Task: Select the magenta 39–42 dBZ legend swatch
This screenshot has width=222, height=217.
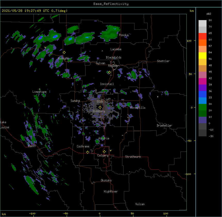Action: pos(202,81)
